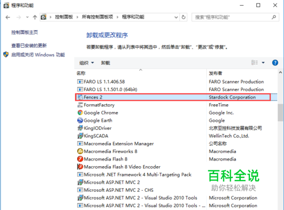Click the Stardock Corporation publisher cell
Screen dimensions: 284x210
pyautogui.click(x=232, y=97)
